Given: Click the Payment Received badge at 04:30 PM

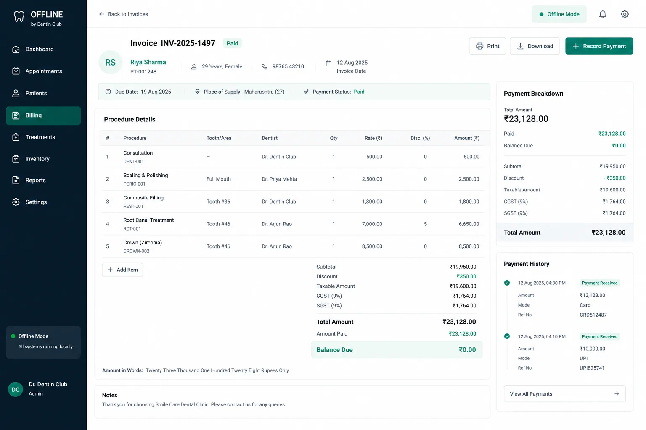Looking at the screenshot, I should (600, 283).
